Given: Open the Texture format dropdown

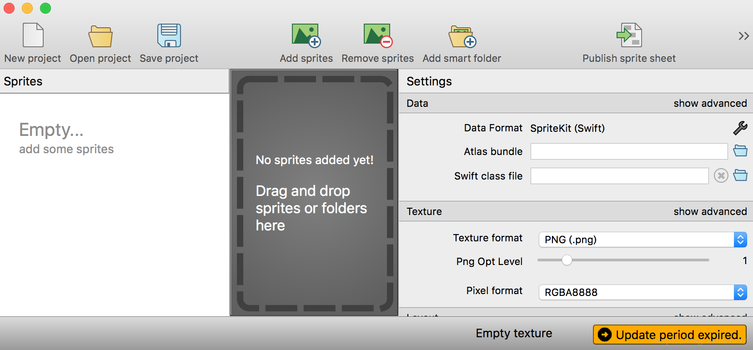Looking at the screenshot, I should coord(643,240).
